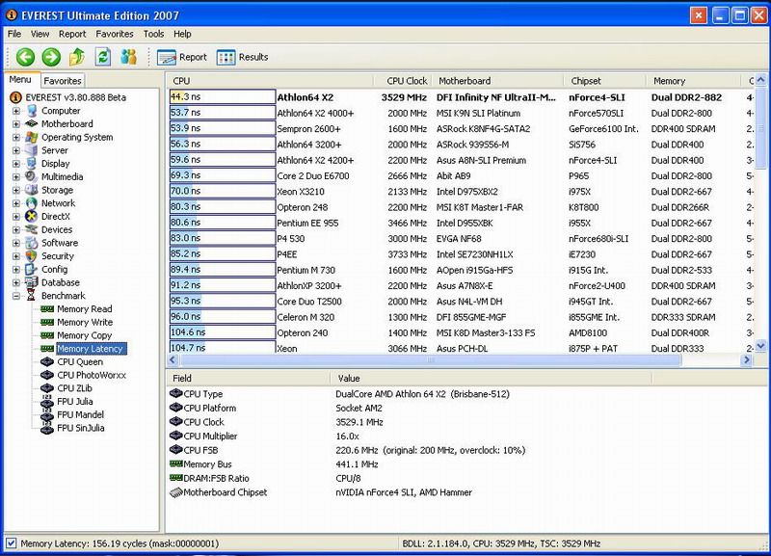Select the Benchmark hourglass icon
This screenshot has height=556, width=771.
[x=32, y=296]
